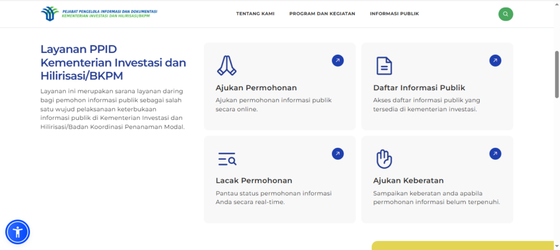Open the Informasi Publik menu
The image size is (560, 250).
[x=394, y=14]
